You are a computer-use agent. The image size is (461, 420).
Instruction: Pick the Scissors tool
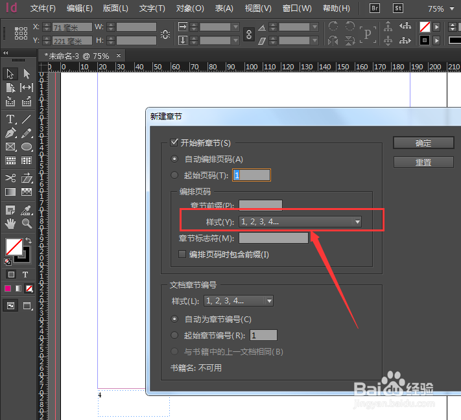point(10,178)
